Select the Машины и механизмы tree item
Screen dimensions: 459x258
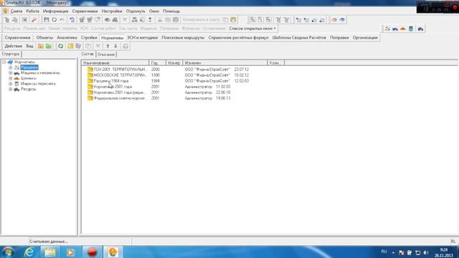point(40,73)
